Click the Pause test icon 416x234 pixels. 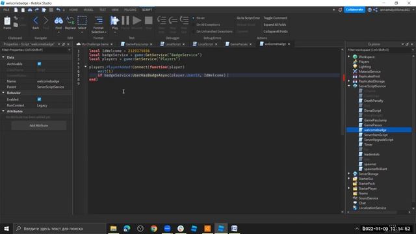tap(125, 21)
